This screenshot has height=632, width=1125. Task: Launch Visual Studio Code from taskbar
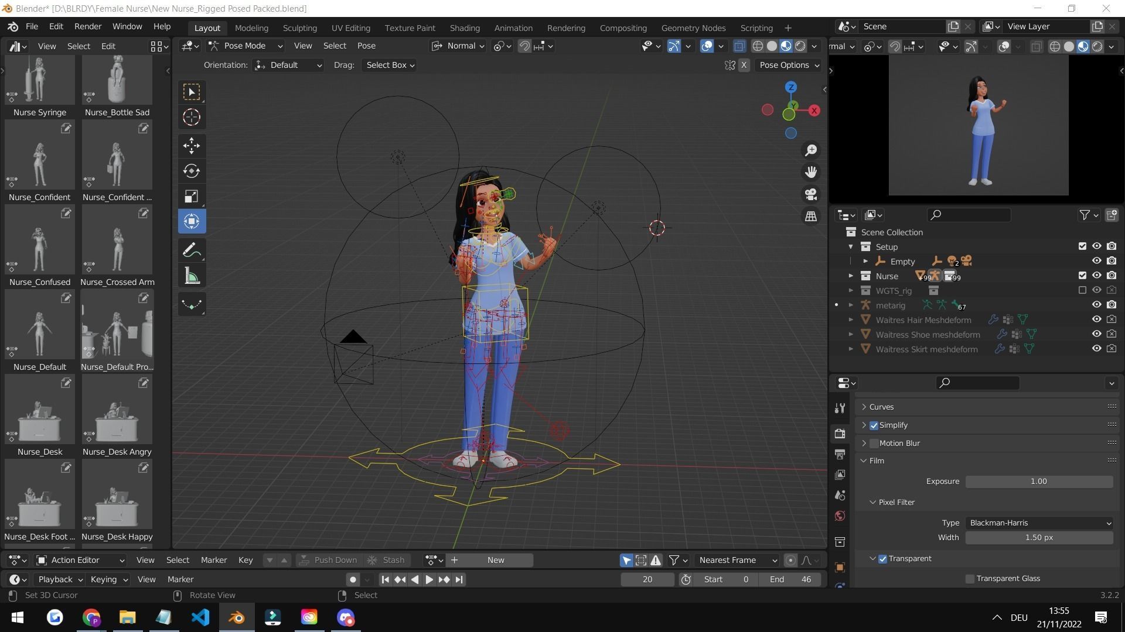[200, 617]
